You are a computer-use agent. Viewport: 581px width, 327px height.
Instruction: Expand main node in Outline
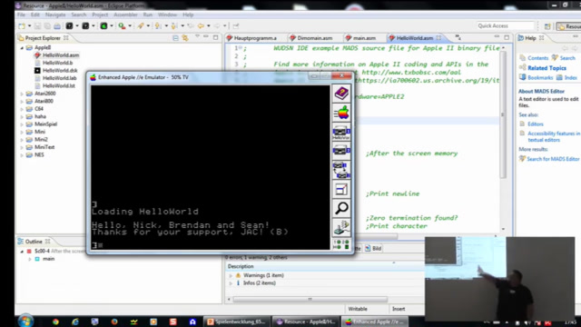tap(30, 259)
